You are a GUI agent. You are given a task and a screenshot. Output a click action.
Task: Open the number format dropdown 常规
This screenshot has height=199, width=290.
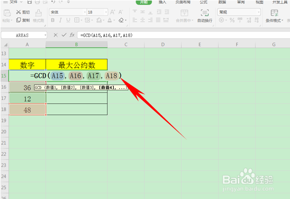(259, 12)
